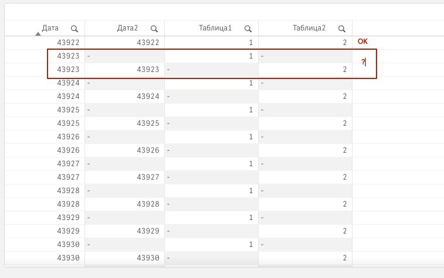Select value 43923 in Дата2 column
The image size is (444, 278).
148,70
